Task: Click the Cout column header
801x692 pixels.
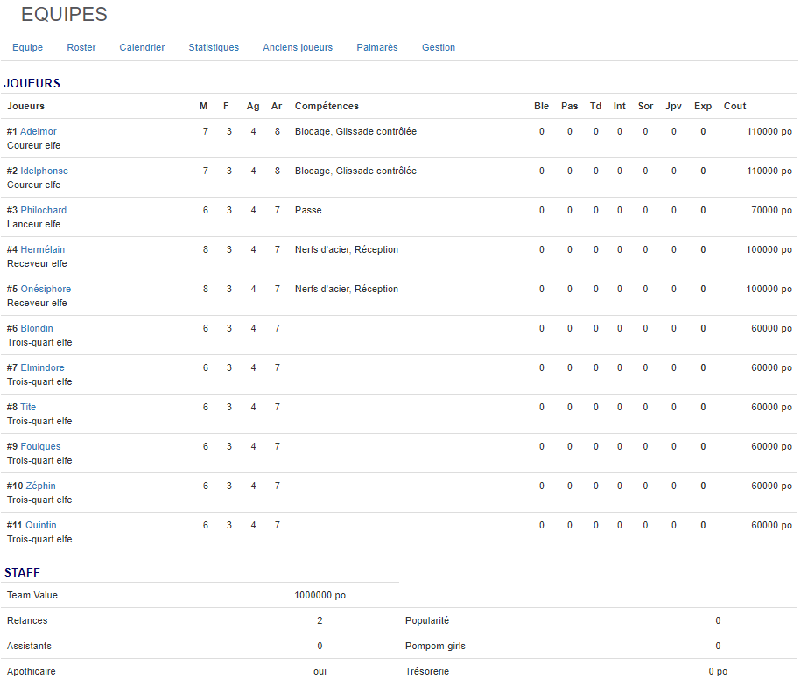Action: click(x=734, y=106)
